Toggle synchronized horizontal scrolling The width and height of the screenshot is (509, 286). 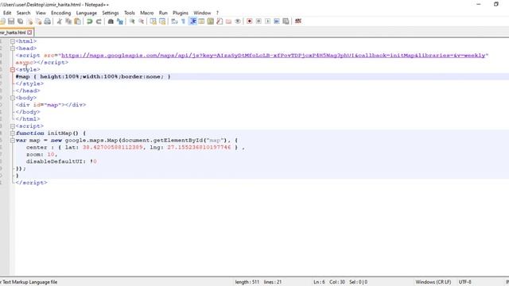[162, 21]
